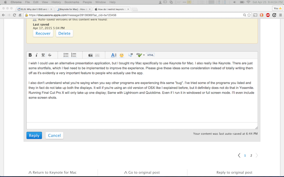Go to original post link
This screenshot has width=284, height=177.
(142, 173)
